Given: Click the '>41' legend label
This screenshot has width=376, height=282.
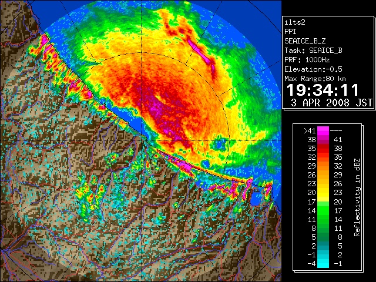Looking at the screenshot, I should (x=310, y=131).
